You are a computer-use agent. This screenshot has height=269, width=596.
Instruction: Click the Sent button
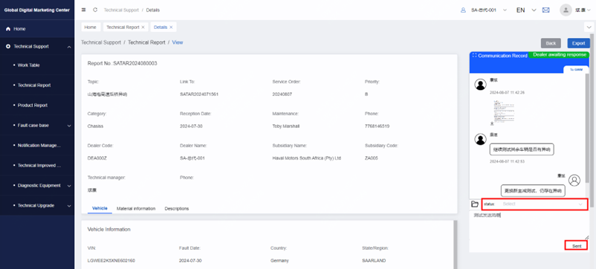(x=576, y=246)
